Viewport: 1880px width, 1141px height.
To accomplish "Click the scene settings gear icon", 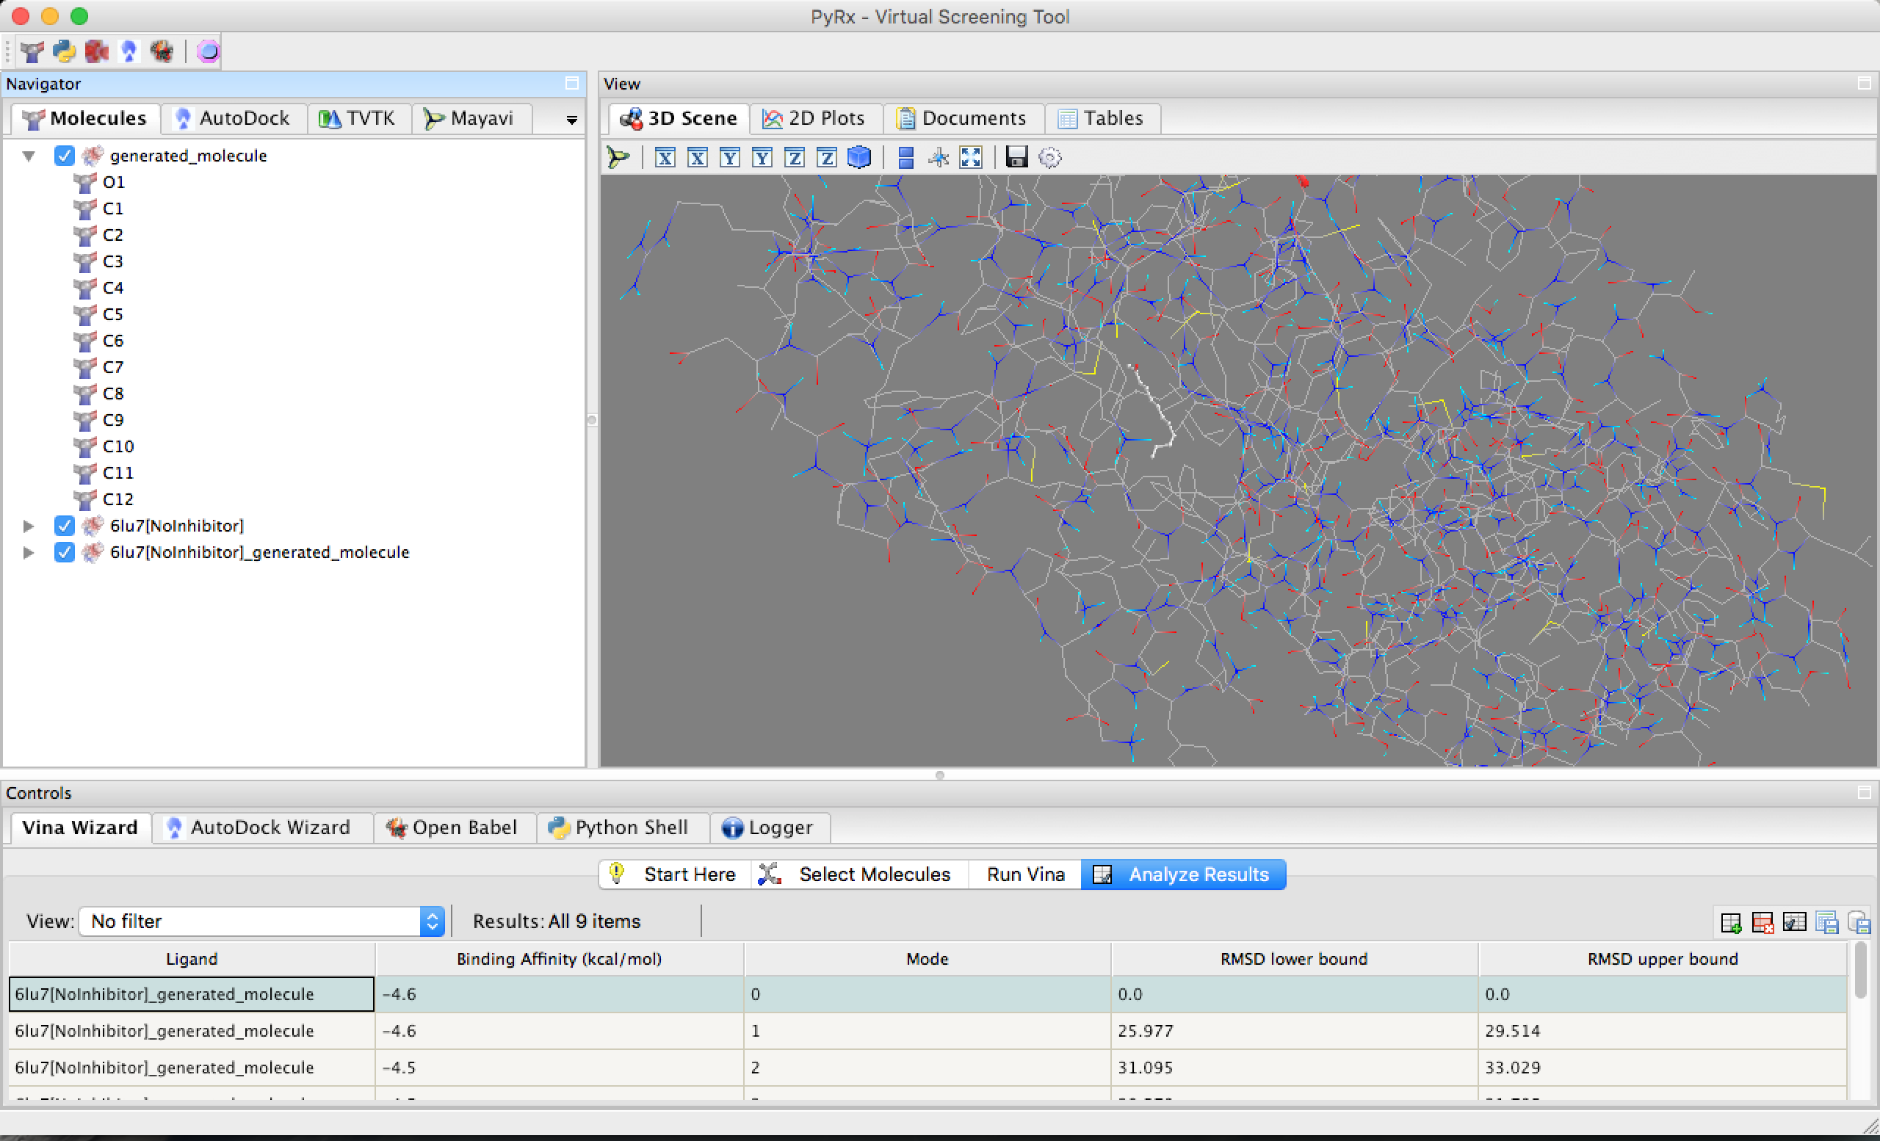I will pos(1050,158).
